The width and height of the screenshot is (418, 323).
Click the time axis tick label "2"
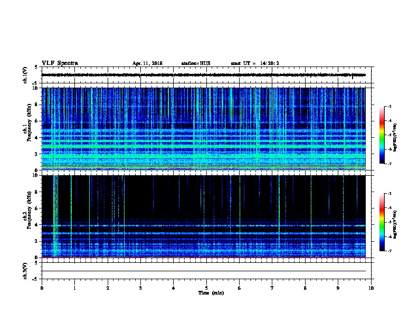pyautogui.click(x=108, y=288)
